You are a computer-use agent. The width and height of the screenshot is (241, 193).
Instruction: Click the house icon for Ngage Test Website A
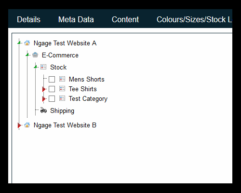point(27,43)
